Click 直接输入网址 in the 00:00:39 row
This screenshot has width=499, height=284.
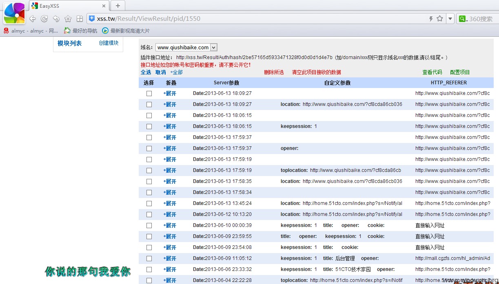click(430, 225)
